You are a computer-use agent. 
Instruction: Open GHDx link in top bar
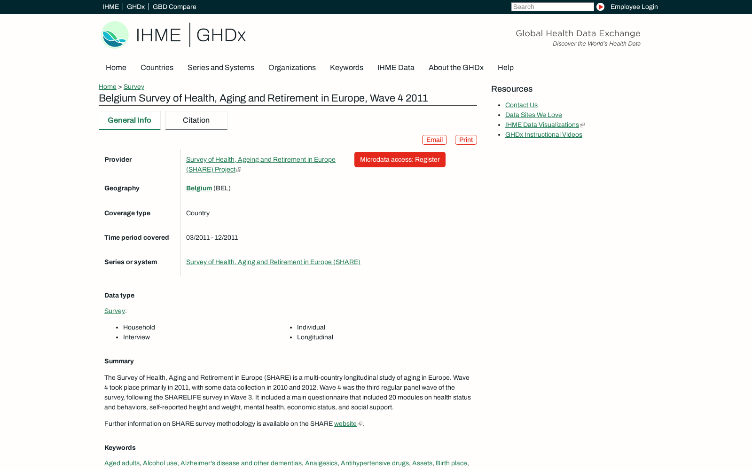[136, 7]
